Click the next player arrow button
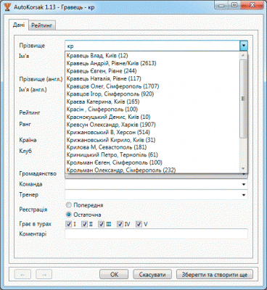The height and width of the screenshot is (290, 267). pos(44,275)
